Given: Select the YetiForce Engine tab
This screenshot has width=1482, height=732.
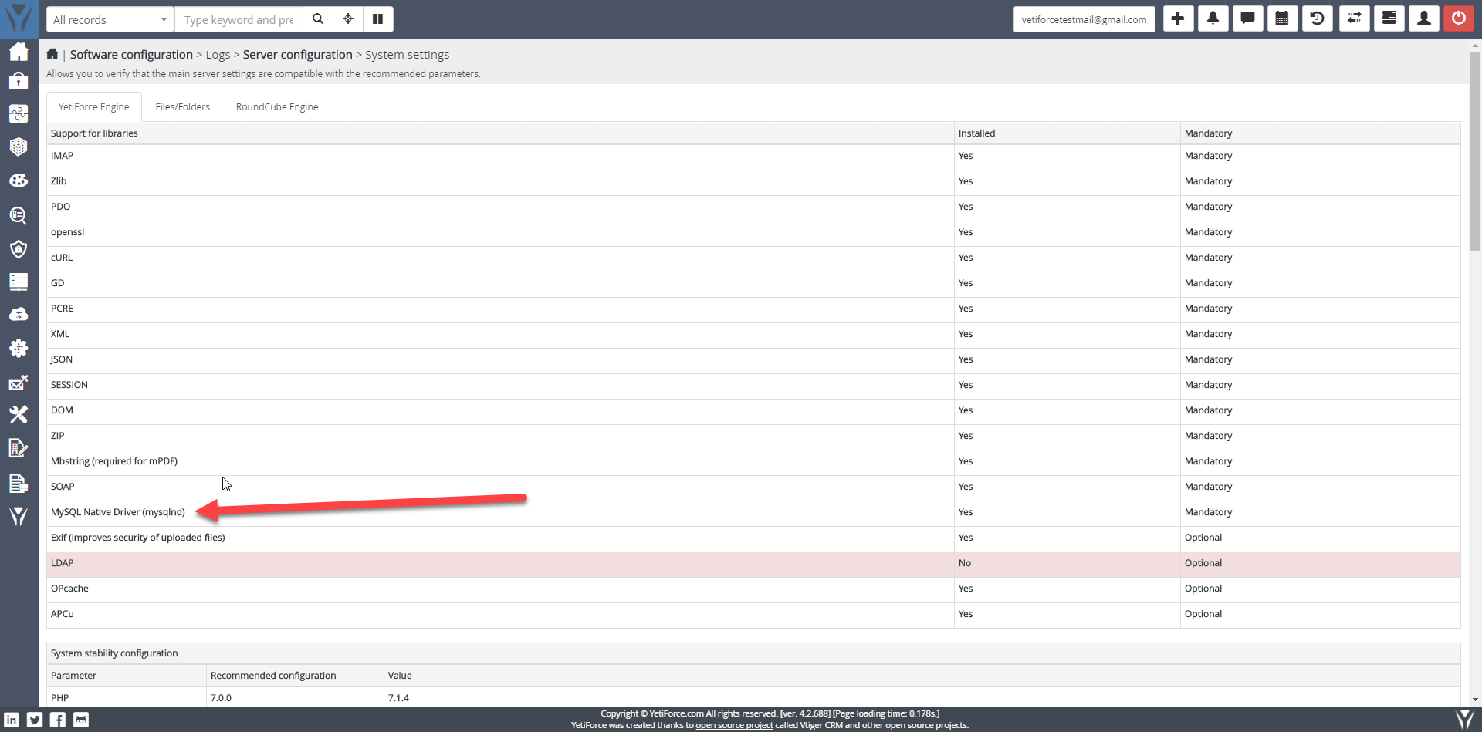Looking at the screenshot, I should click(x=94, y=106).
